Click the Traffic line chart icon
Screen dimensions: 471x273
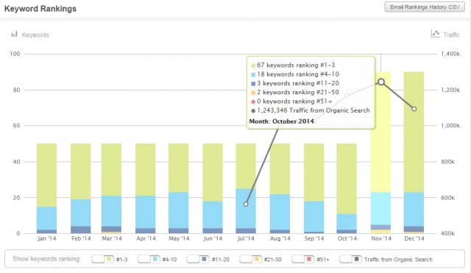coord(436,34)
